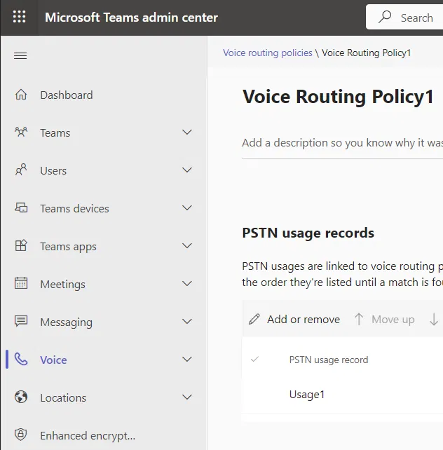Click the description text field
Screen dimensions: 443x450
[x=342, y=143]
